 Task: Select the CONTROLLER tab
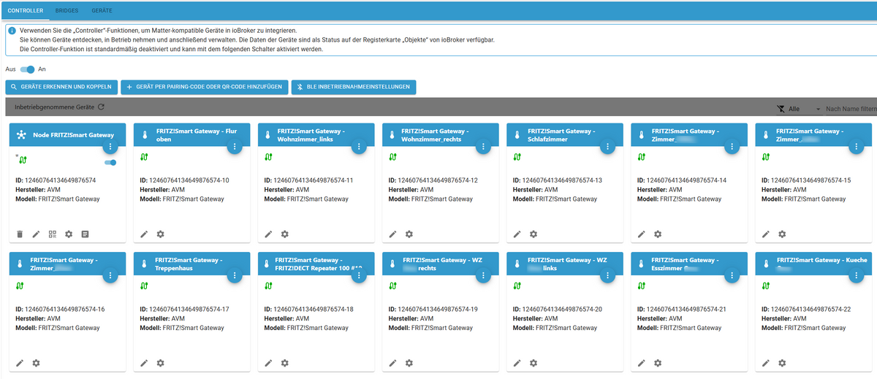click(x=25, y=12)
